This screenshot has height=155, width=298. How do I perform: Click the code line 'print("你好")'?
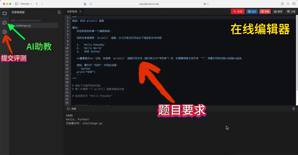[x=86, y=72]
